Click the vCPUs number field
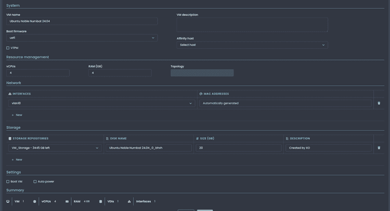390x211 pixels. pyautogui.click(x=38, y=73)
